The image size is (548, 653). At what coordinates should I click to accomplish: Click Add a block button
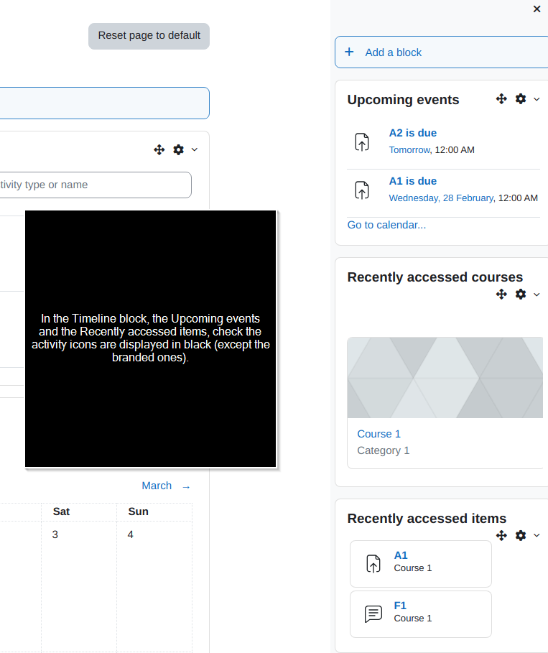(442, 52)
